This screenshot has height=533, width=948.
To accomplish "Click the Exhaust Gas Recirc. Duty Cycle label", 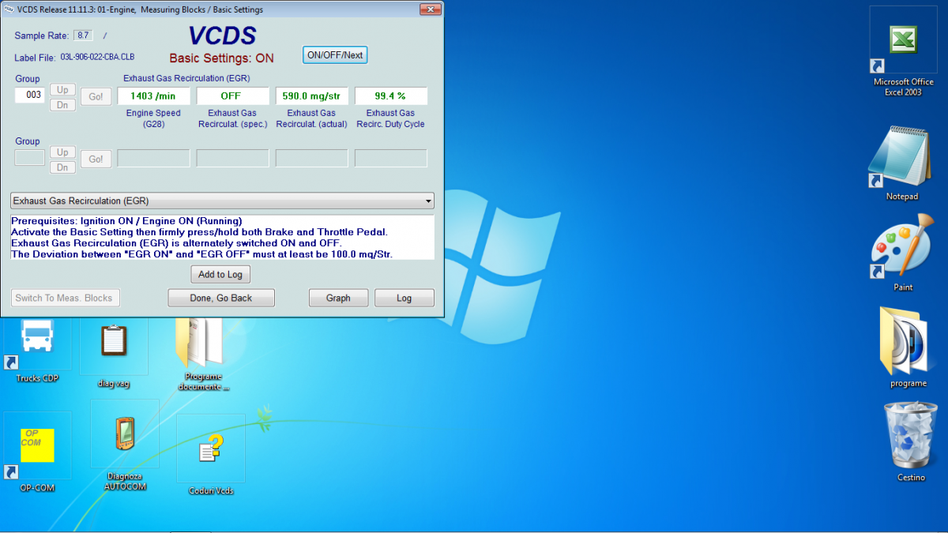I will (390, 118).
